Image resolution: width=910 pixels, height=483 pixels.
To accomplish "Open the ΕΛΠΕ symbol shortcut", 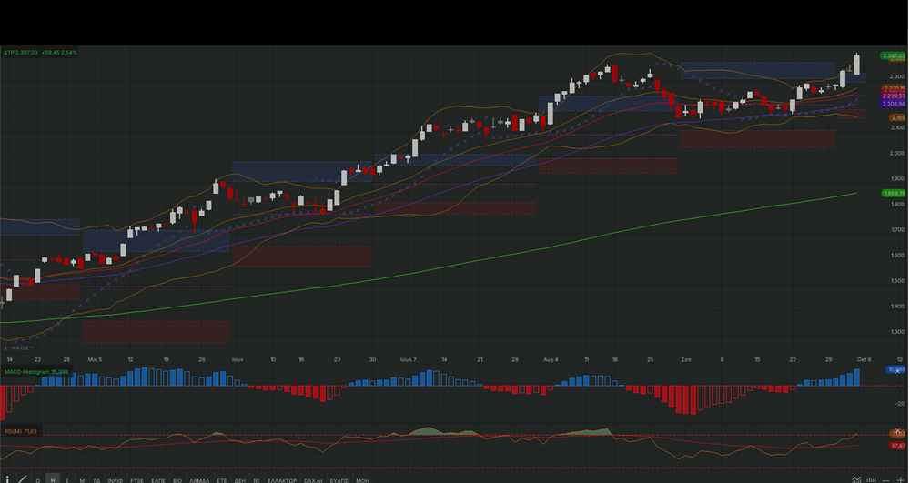I will point(158,480).
